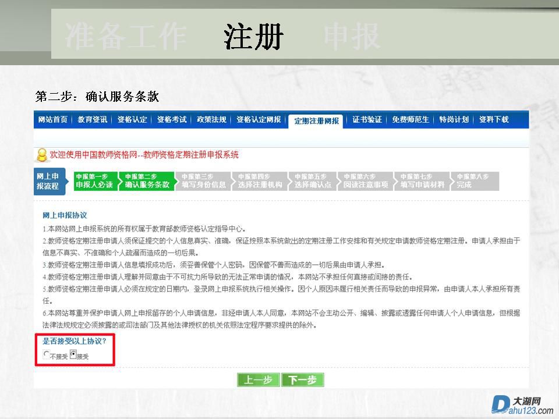Open the 教育资讯 menu item
Screen dimensions: 559x419
93,119
